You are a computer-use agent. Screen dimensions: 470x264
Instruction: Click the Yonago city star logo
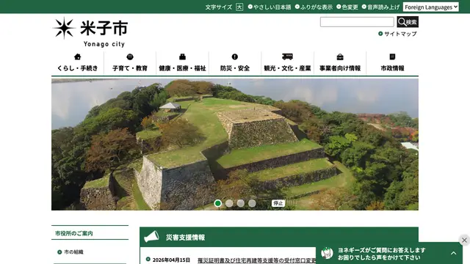[x=64, y=28]
